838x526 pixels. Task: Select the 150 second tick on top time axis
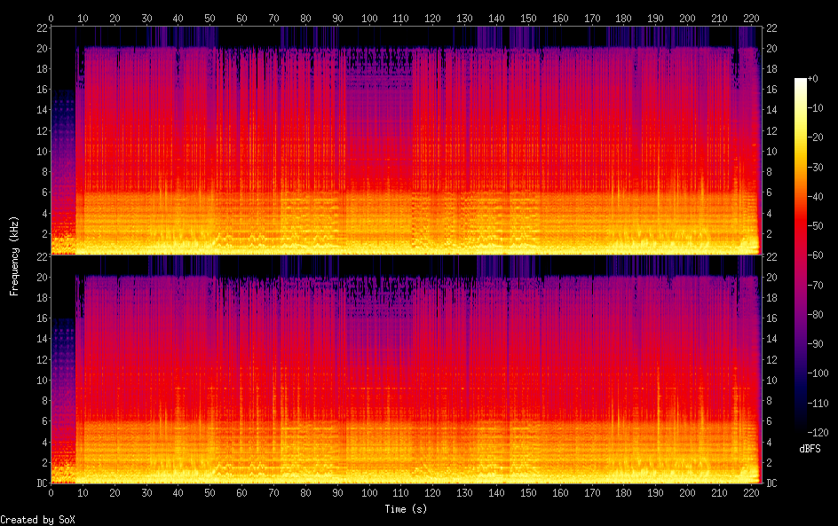point(527,18)
